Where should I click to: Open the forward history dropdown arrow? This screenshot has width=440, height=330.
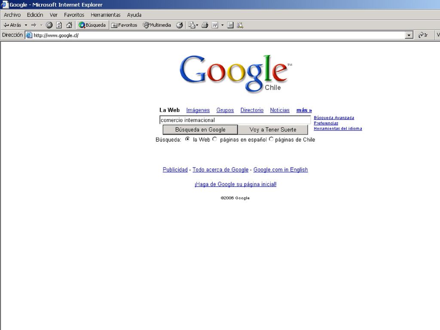pyautogui.click(x=41, y=25)
